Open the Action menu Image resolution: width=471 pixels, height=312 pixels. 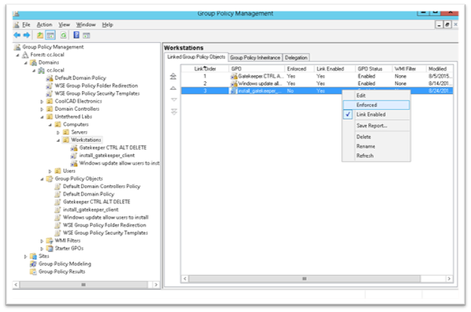tap(44, 25)
